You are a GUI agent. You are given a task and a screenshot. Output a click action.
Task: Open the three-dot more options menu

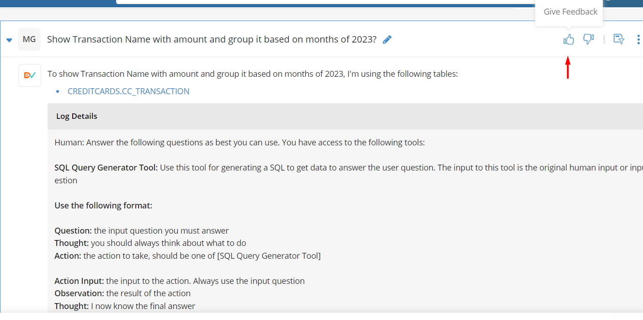pyautogui.click(x=638, y=40)
